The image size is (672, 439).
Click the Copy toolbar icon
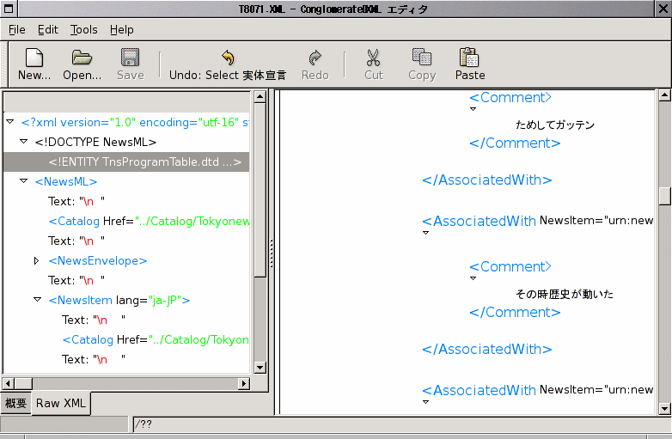(422, 58)
